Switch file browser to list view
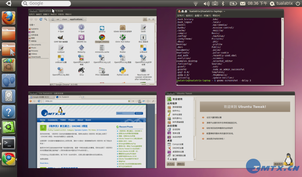The width and height of the screenshot is (302, 177). click(149, 19)
